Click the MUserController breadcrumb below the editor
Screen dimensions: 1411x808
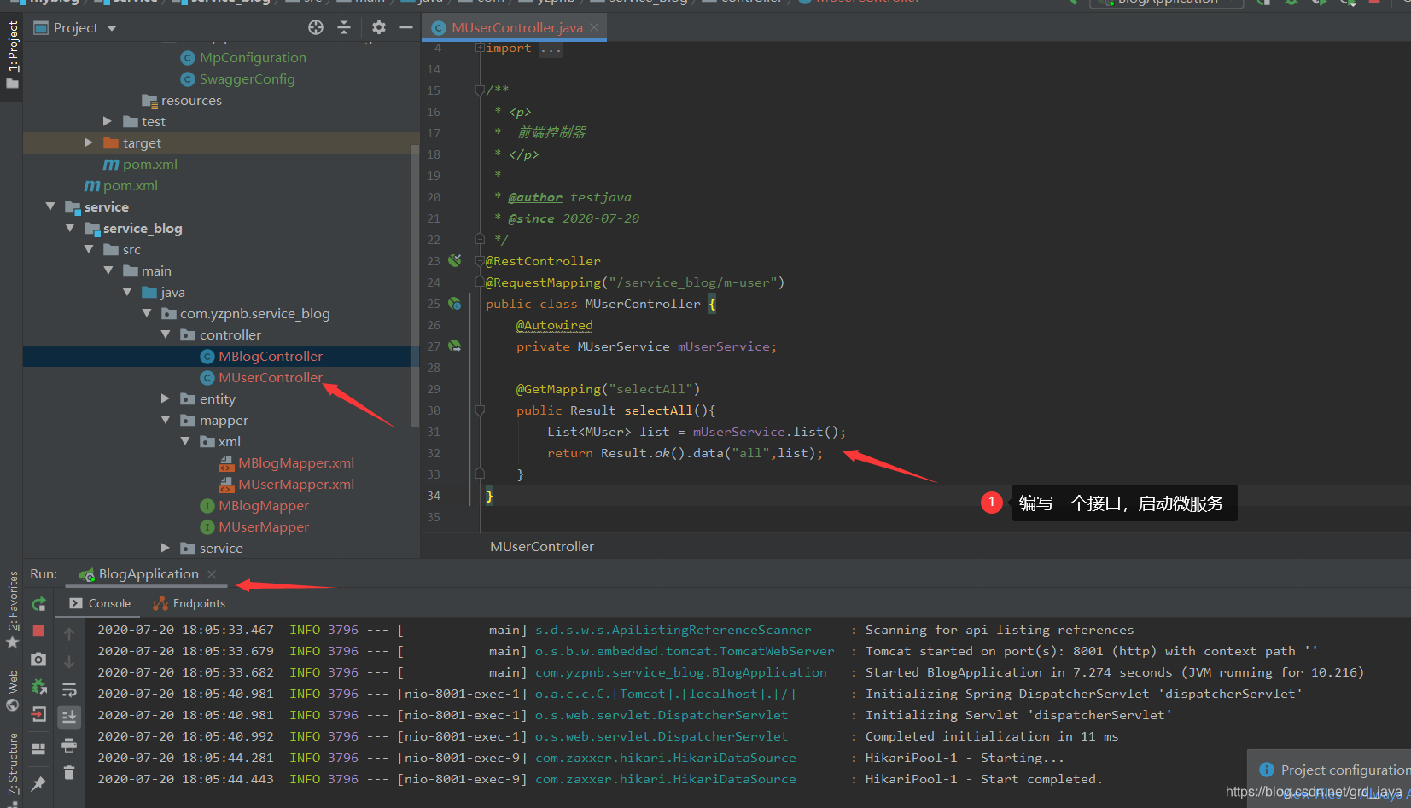point(542,547)
